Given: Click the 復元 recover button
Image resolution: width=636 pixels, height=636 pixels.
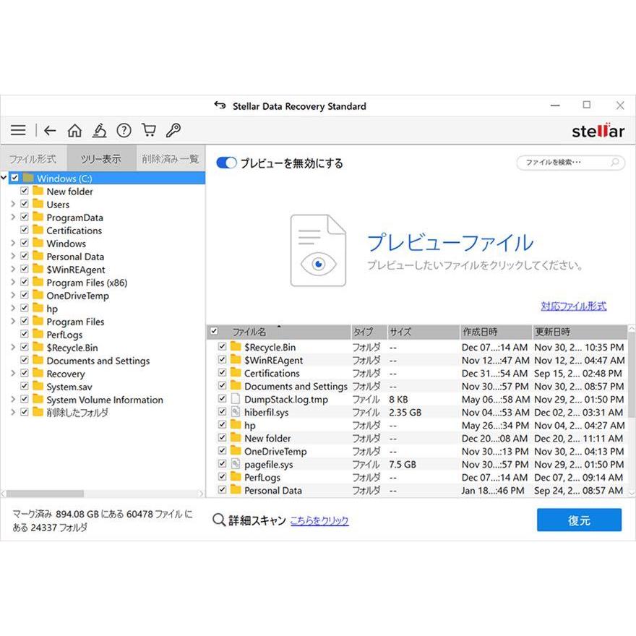Looking at the screenshot, I should pos(579,520).
